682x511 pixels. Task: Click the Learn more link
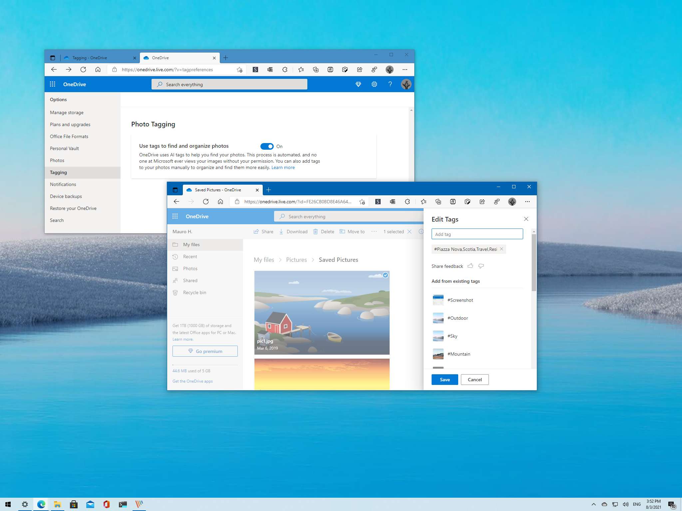tap(282, 167)
